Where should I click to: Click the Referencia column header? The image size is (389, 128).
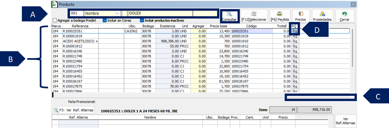[80, 26]
